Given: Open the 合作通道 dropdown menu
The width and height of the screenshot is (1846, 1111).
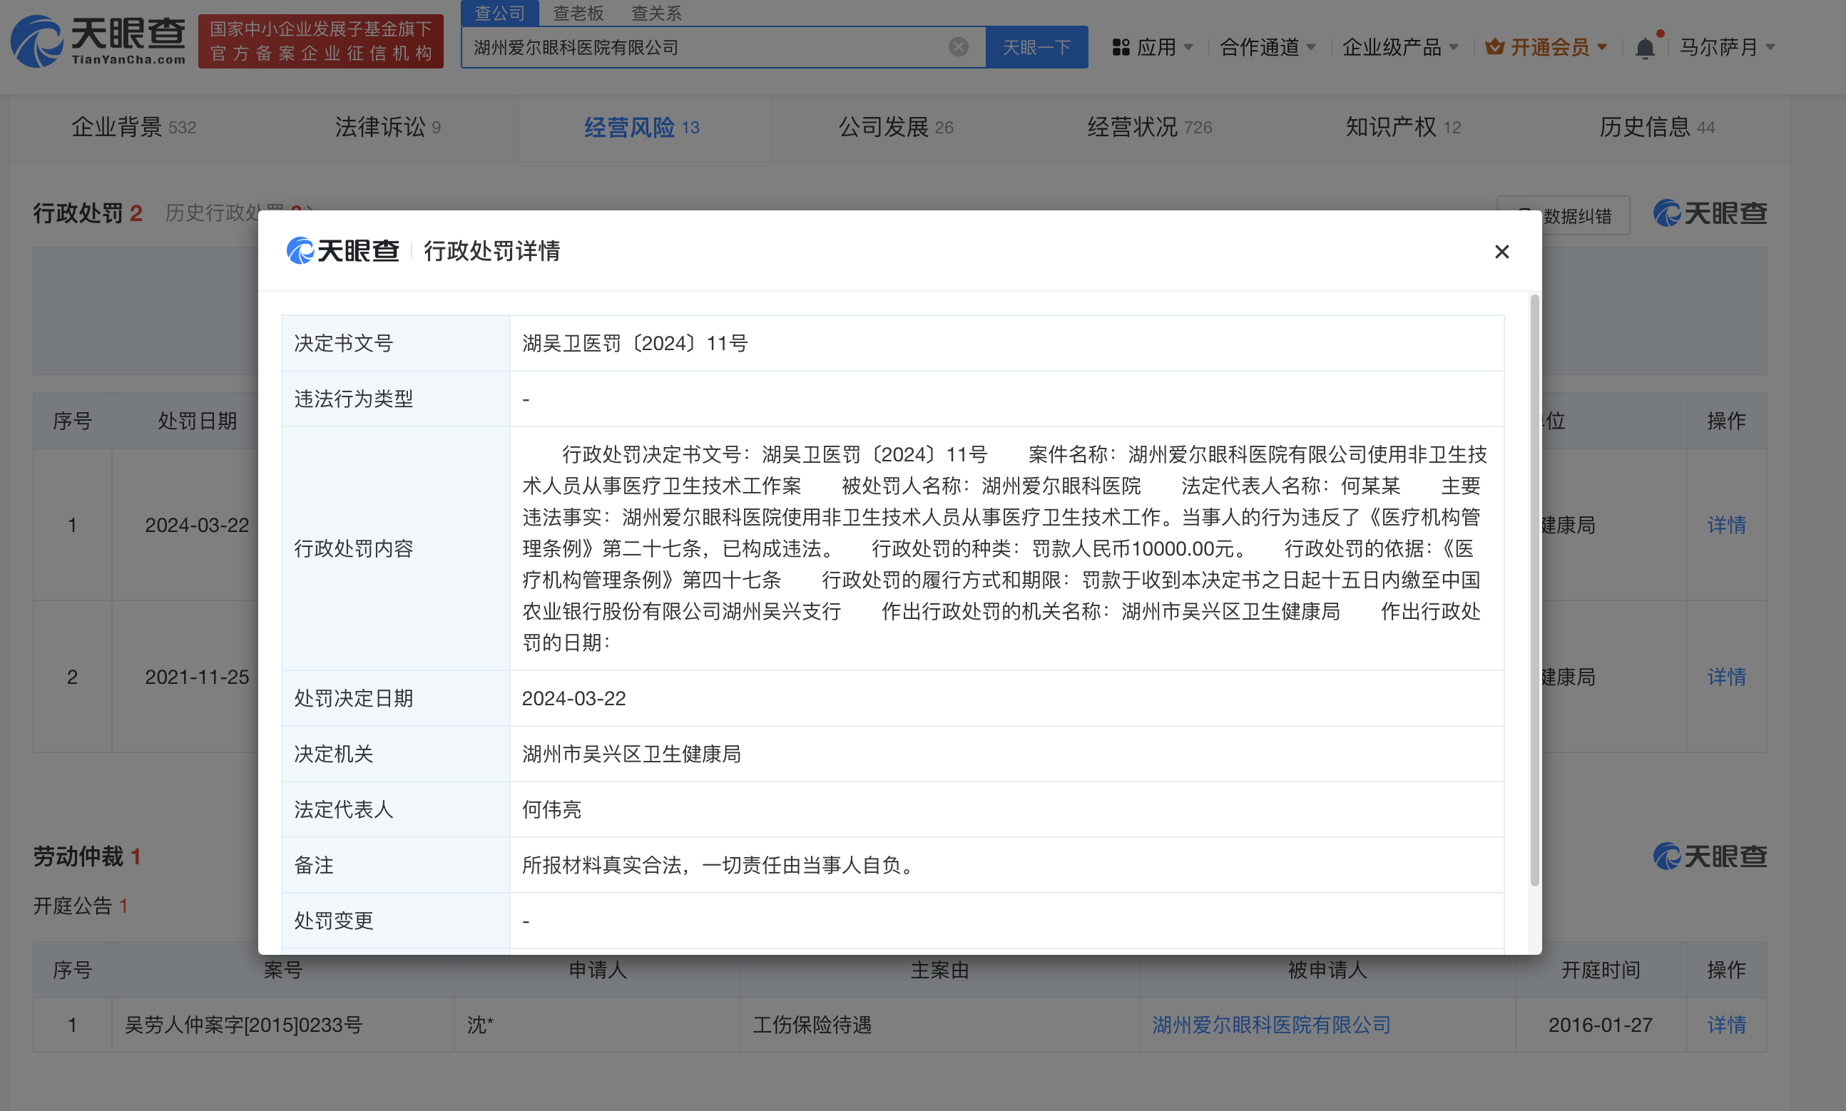Looking at the screenshot, I should [1267, 47].
